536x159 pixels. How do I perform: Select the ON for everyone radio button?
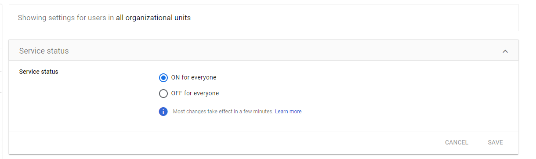163,78
